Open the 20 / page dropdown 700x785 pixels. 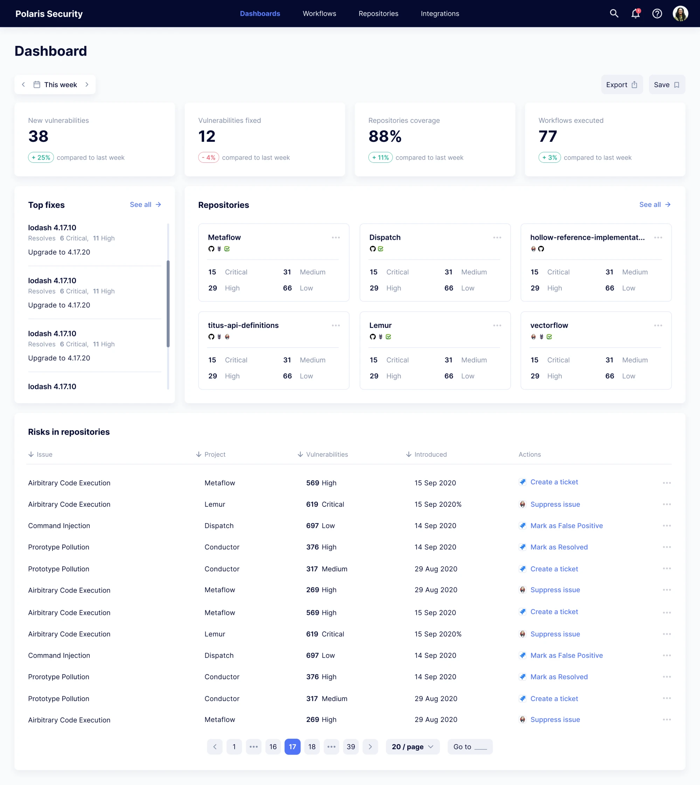click(x=412, y=747)
